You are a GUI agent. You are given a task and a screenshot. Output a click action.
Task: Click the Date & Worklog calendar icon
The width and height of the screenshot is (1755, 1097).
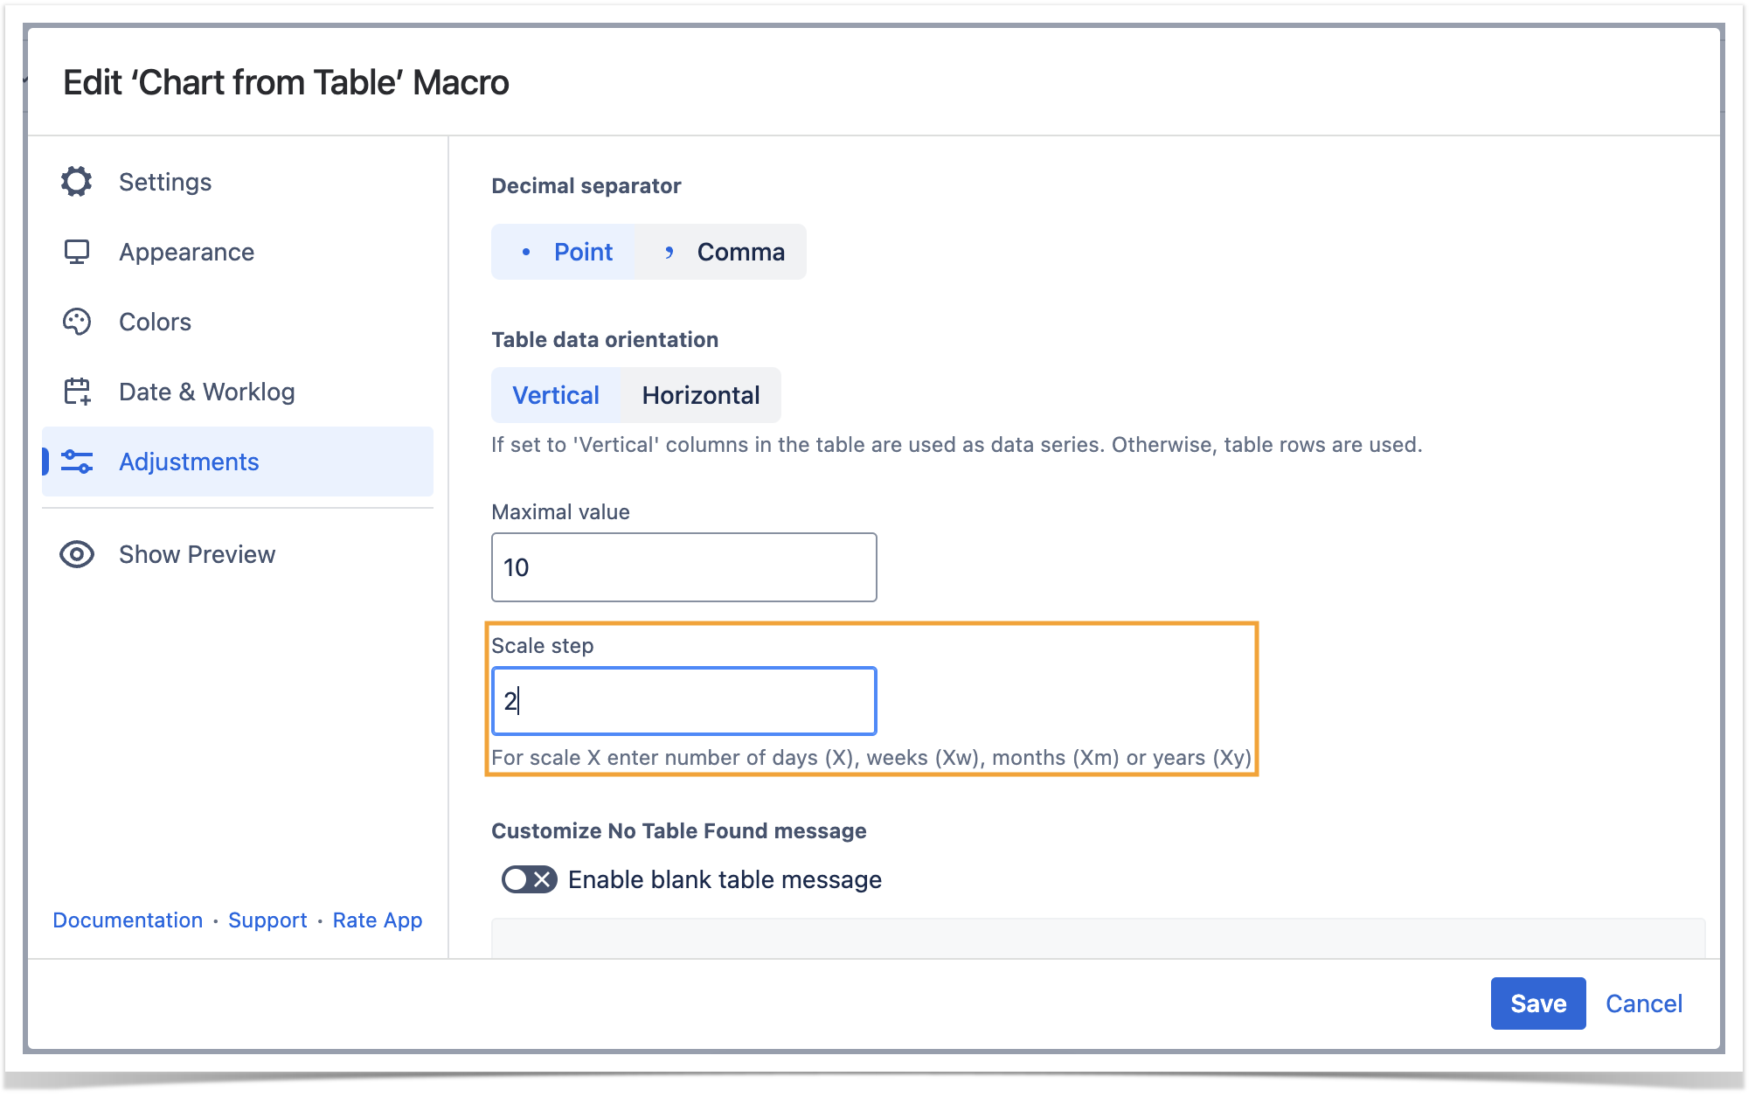point(77,392)
